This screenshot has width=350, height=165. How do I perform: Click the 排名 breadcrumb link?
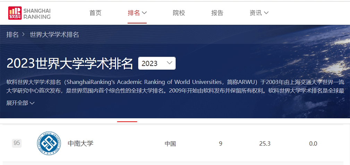pos(12,35)
